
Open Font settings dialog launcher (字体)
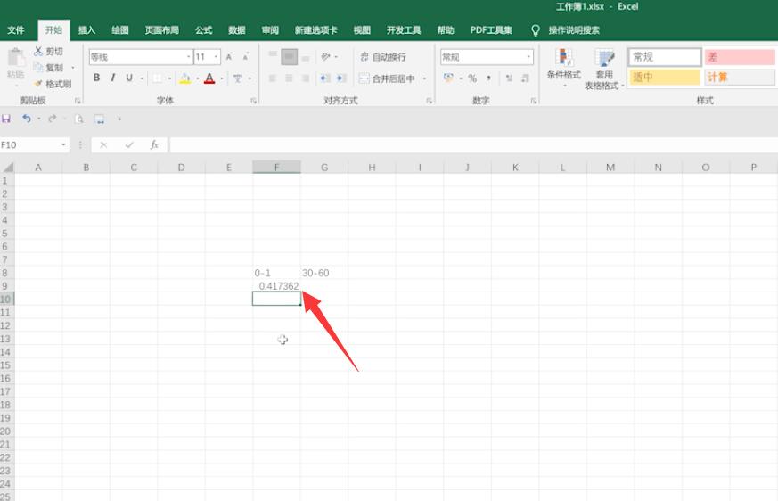(x=254, y=101)
